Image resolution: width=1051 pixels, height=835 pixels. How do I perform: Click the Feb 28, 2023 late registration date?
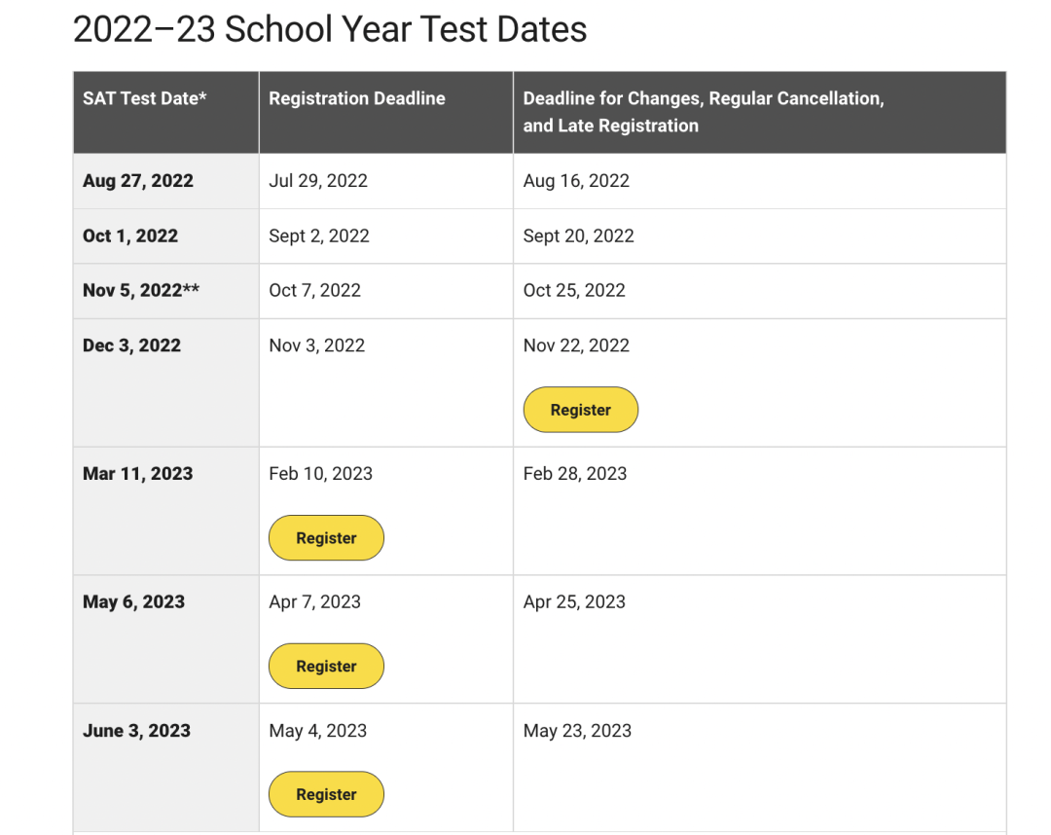coord(575,474)
